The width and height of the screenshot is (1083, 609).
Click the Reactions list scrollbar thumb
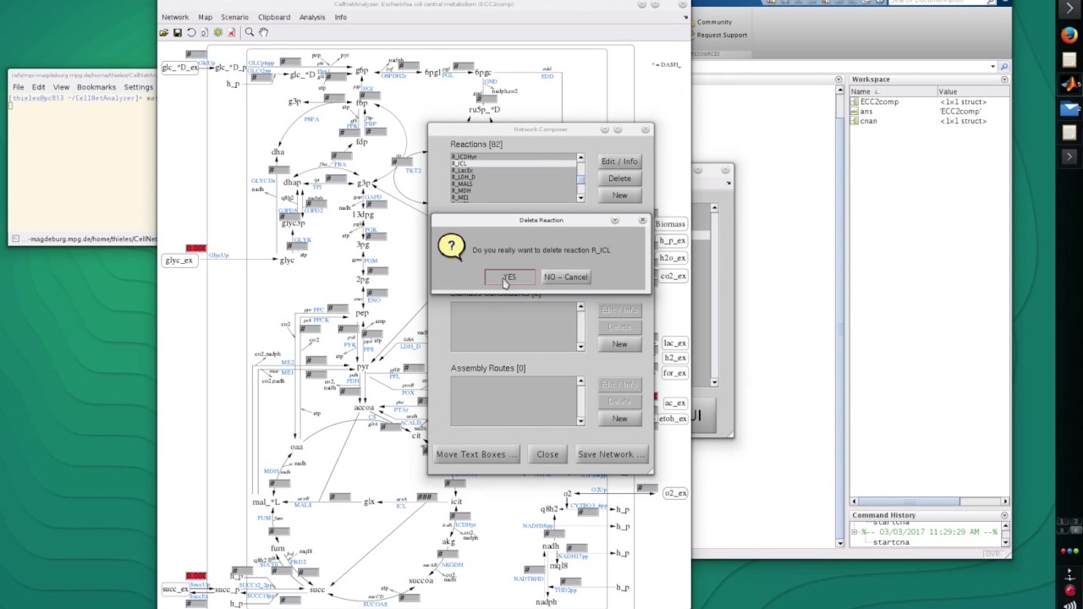point(580,179)
